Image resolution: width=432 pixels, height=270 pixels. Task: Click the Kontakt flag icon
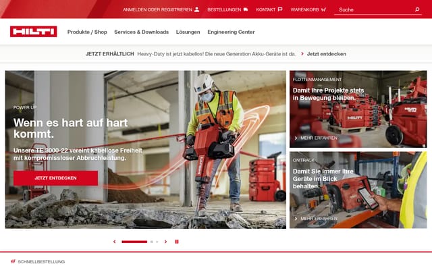point(280,9)
